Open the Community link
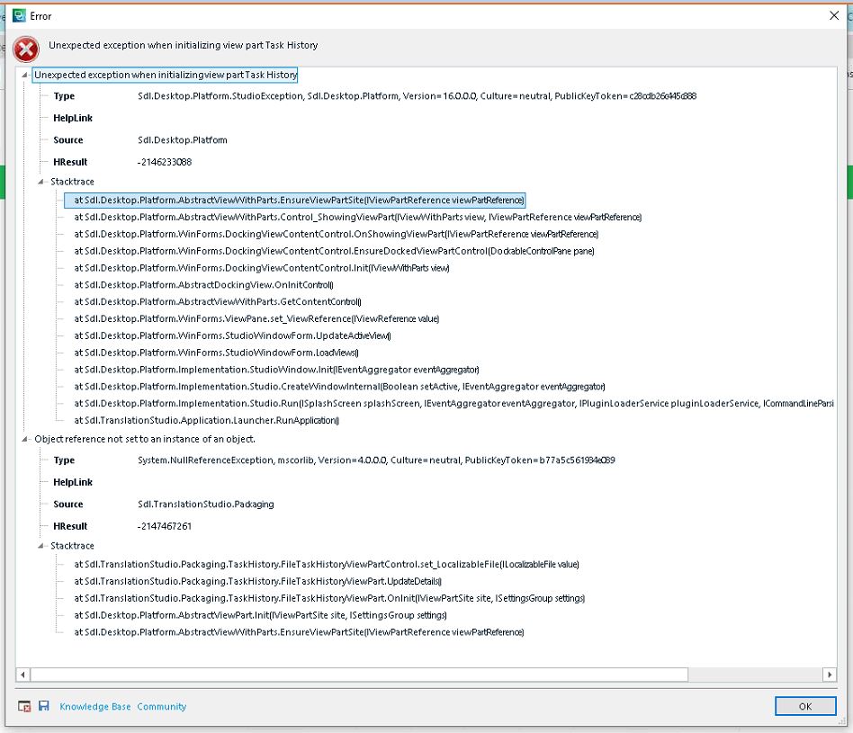 pos(161,706)
